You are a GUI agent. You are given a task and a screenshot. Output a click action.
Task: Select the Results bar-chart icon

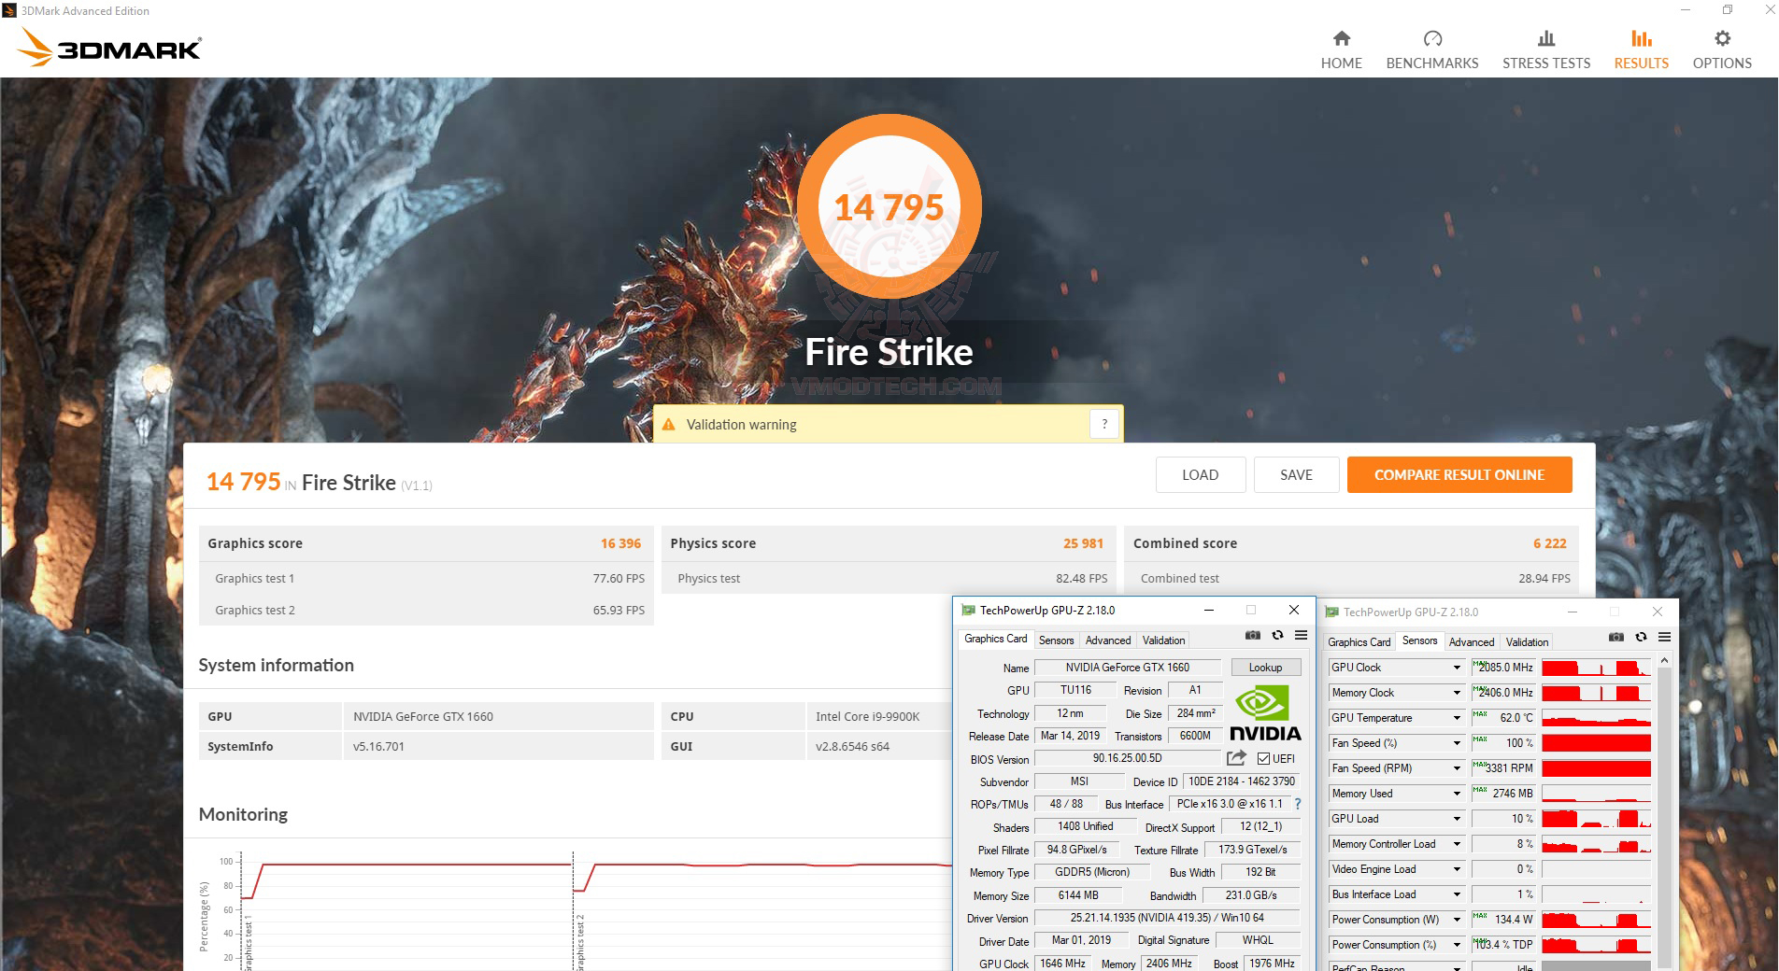tap(1640, 45)
